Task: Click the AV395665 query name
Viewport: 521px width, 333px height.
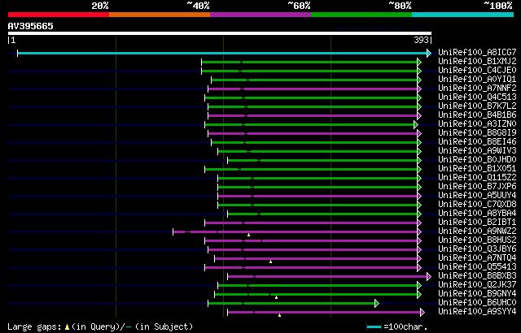Action: (31, 26)
